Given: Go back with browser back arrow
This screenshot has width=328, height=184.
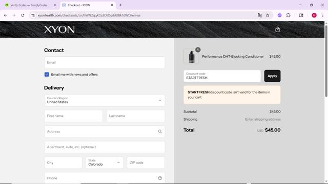Looking at the screenshot, I should tap(6, 15).
